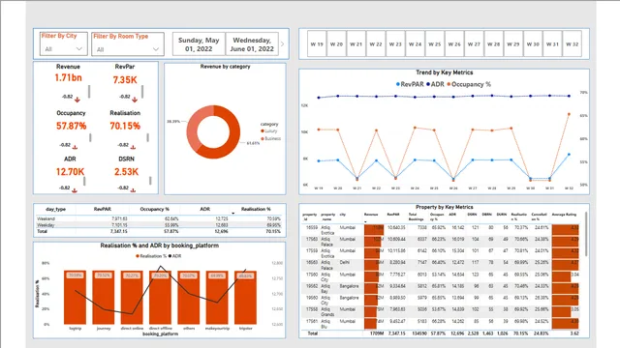Click the down arrow under DSRN KPI
The width and height of the screenshot is (620, 348).
[133, 190]
